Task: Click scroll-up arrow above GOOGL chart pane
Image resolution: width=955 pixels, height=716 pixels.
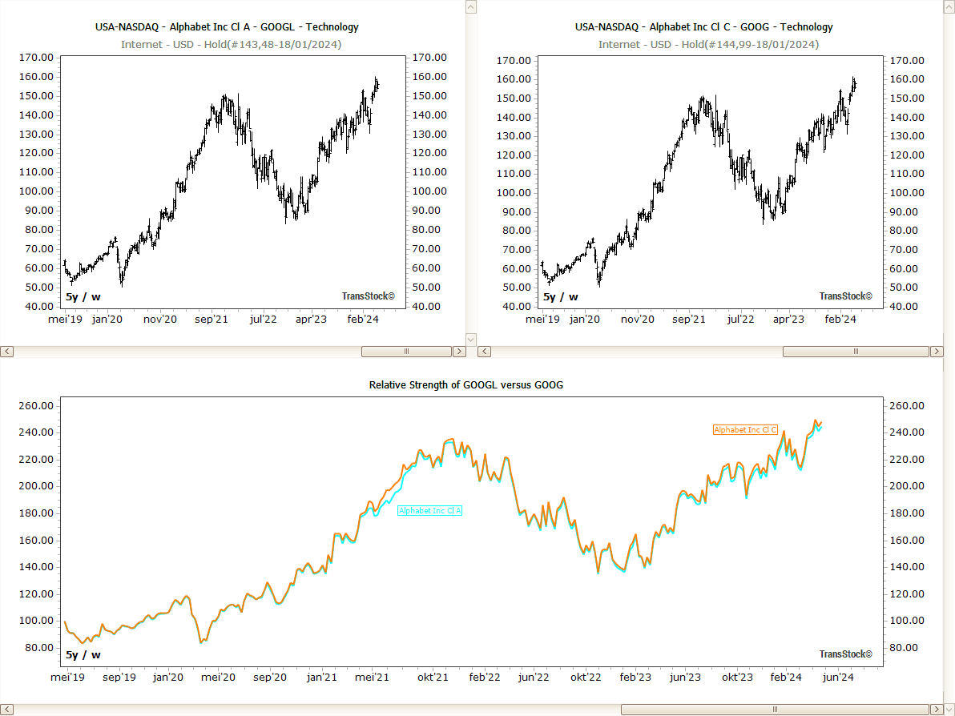Action: (471, 6)
